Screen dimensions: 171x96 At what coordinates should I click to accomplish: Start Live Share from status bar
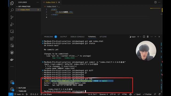46,94
